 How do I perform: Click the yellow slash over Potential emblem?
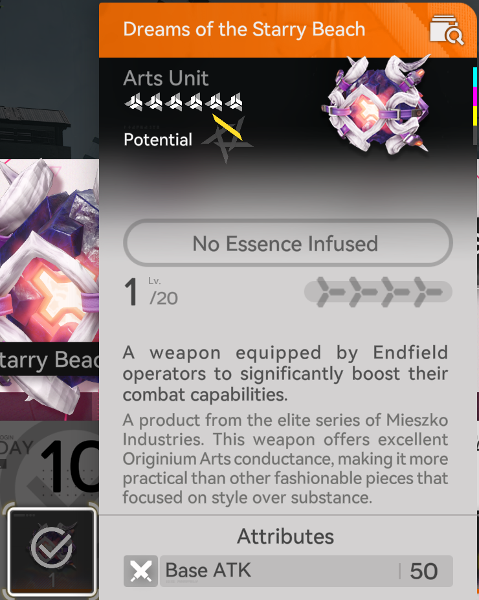227,127
